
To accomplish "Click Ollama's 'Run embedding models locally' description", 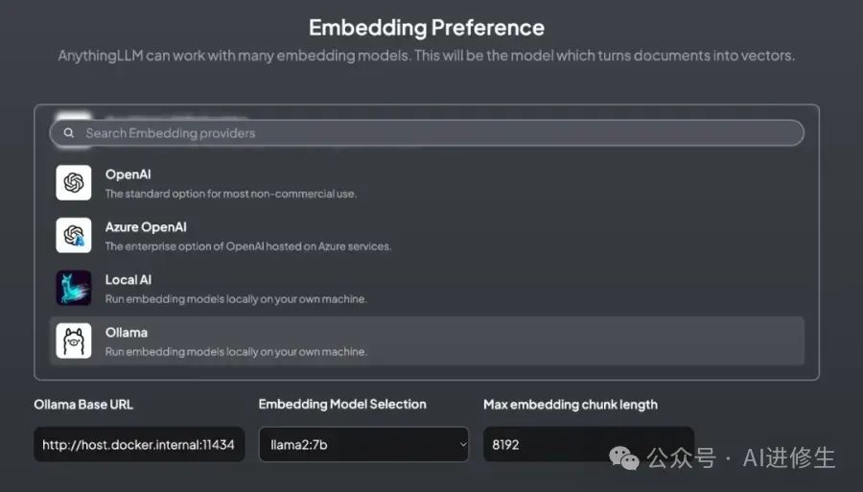I will [235, 352].
